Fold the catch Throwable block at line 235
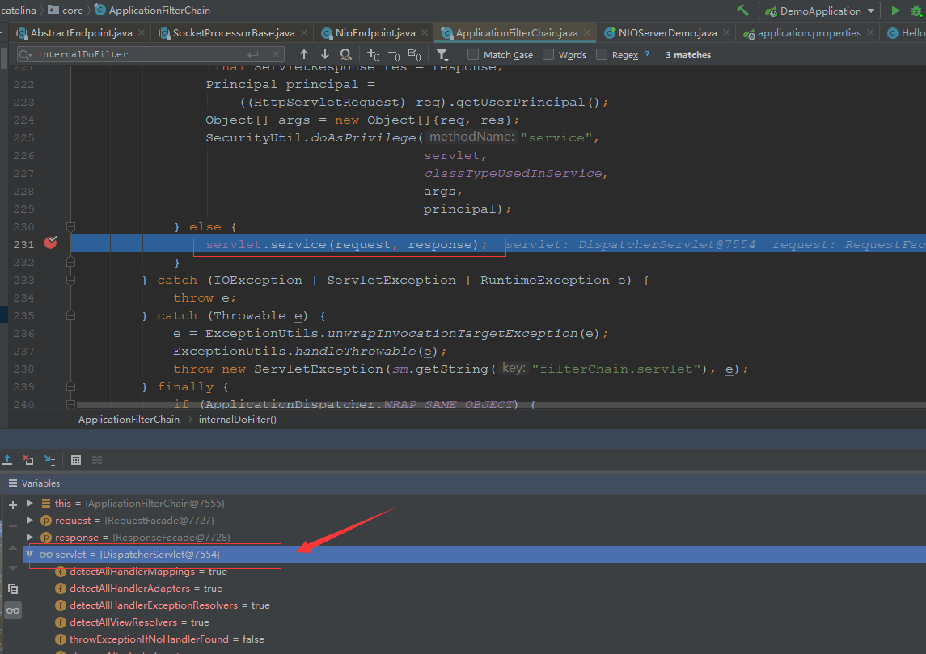This screenshot has width=926, height=654. pos(70,316)
